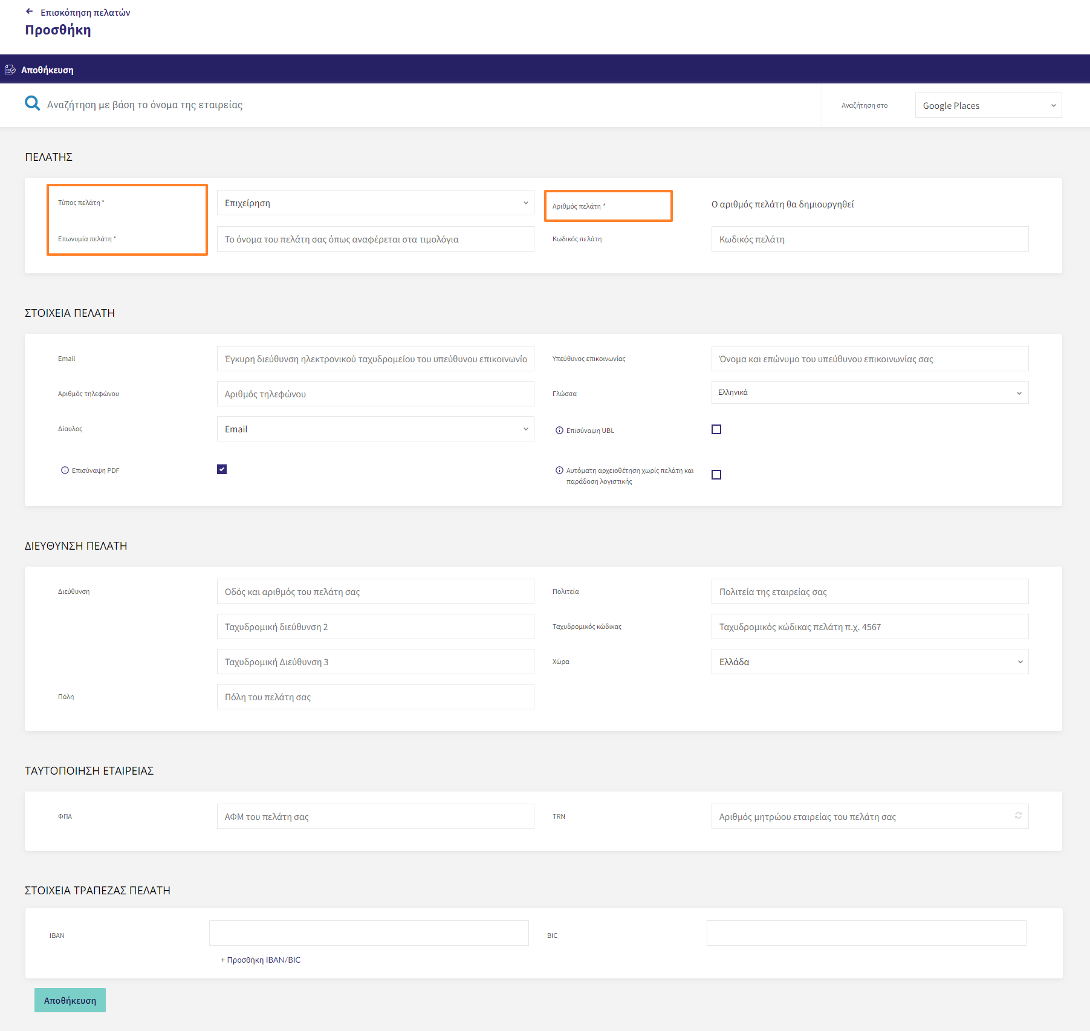
Task: Click the ΣΤΟΙΧΕΙΑ ΠΕΛΑΤΗ section heading
Action: [70, 313]
